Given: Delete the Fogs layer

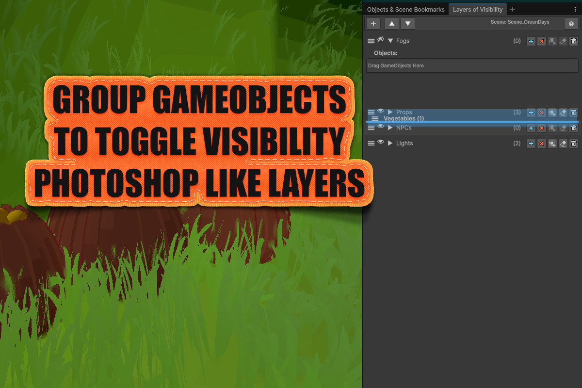Looking at the screenshot, I should click(574, 41).
